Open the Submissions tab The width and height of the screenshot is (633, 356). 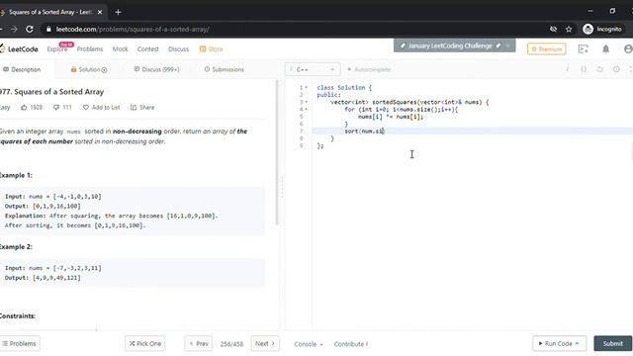tap(225, 69)
